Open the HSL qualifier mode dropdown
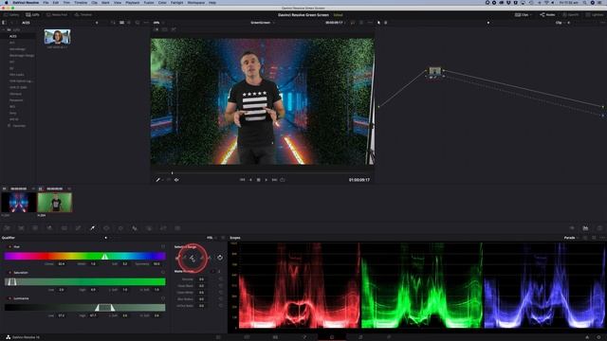The image size is (607, 341). pos(212,238)
